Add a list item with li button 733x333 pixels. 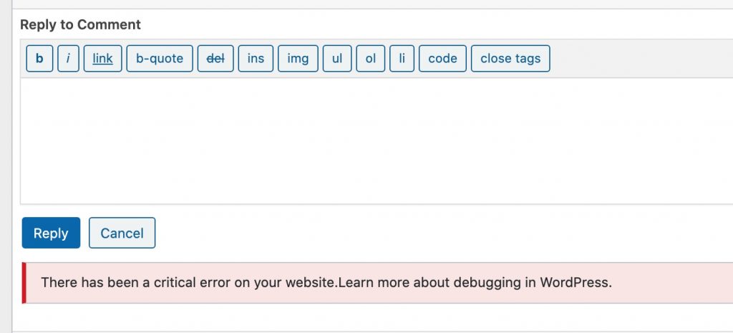point(402,59)
